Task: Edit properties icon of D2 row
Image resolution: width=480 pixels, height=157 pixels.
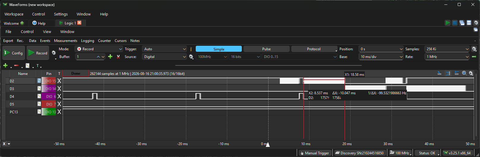Action: (39, 81)
